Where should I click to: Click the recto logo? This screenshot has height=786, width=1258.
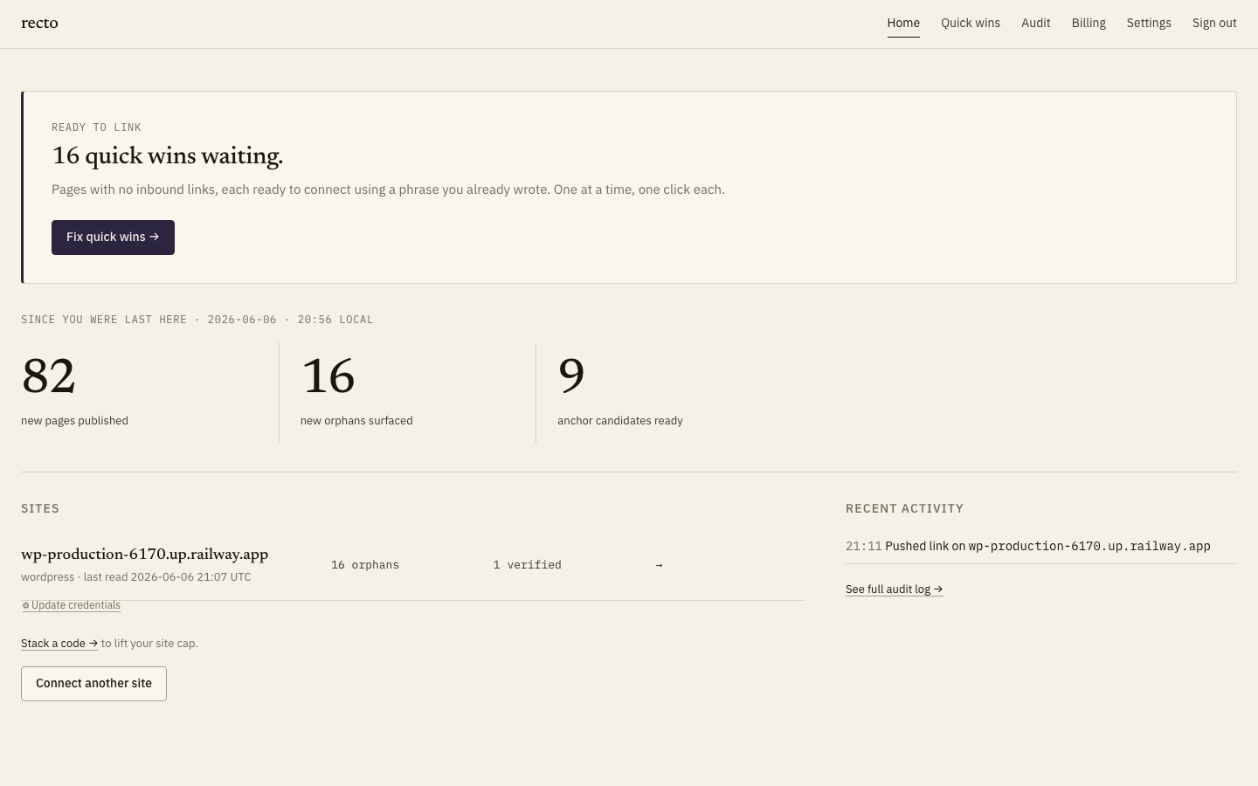point(39,23)
